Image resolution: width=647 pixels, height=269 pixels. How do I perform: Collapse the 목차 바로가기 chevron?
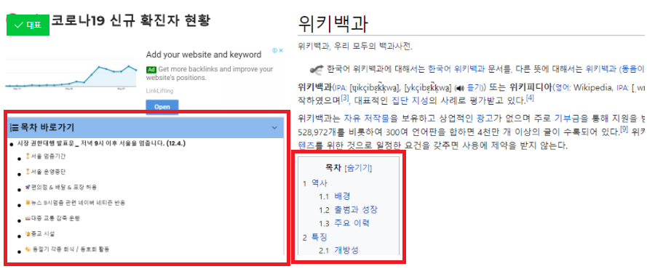[x=274, y=128]
